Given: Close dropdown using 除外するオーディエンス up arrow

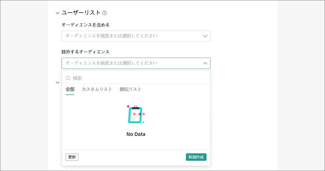Looking at the screenshot, I should (205, 63).
